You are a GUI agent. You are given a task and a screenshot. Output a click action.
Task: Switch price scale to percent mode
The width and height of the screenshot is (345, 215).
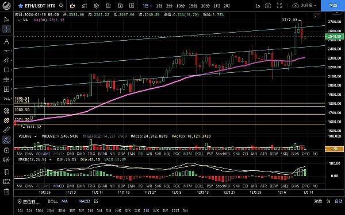(328, 201)
